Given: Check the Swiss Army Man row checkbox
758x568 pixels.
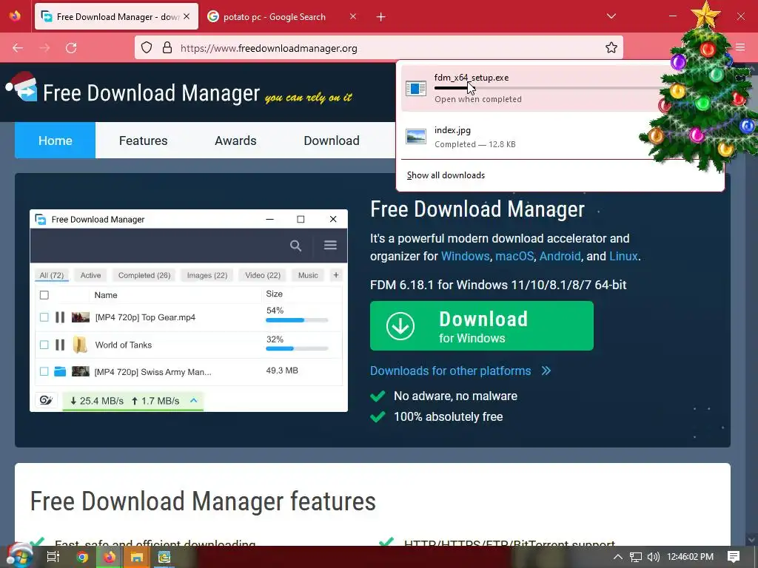Looking at the screenshot, I should pos(44,371).
